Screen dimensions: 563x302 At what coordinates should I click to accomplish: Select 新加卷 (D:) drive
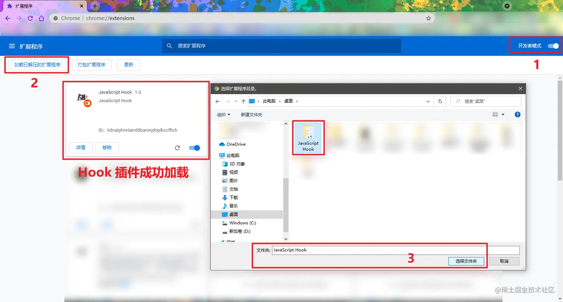tap(236, 231)
